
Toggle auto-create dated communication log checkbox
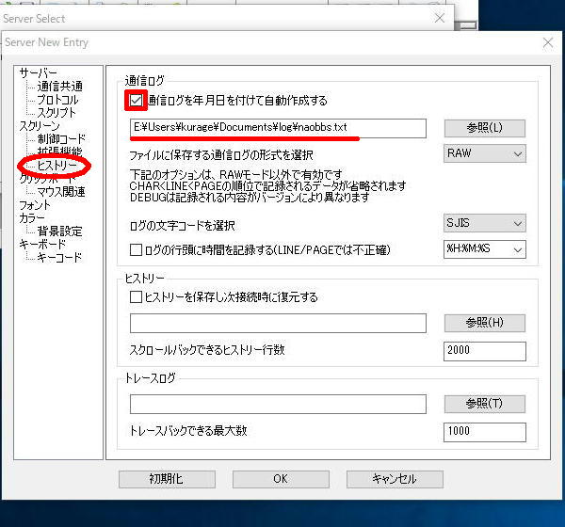136,100
